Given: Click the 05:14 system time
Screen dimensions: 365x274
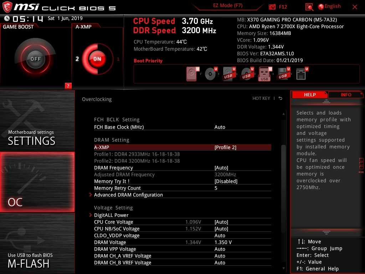Looking at the screenshot, I should [x=28, y=19].
